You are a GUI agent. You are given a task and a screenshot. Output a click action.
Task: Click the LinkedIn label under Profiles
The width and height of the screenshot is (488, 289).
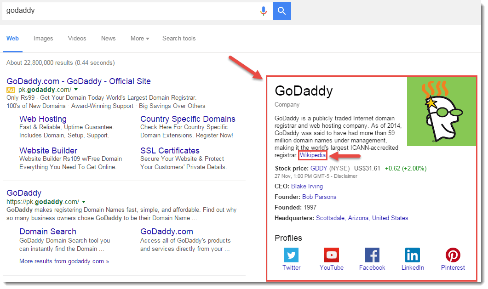413,267
